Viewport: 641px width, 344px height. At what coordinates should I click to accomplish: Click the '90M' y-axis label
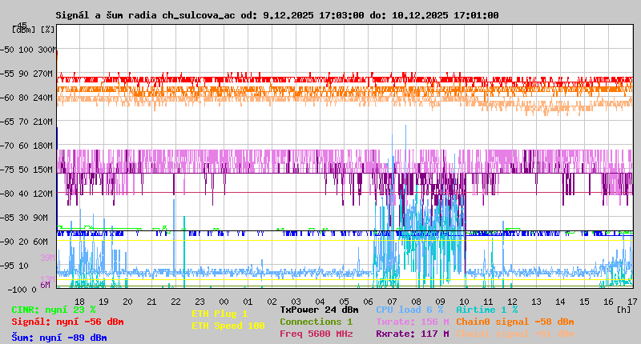click(x=41, y=218)
